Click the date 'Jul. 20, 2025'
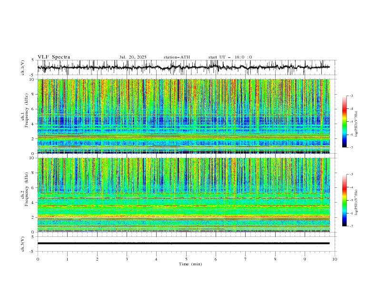Screen dimensions: 377x291 click(x=133, y=57)
